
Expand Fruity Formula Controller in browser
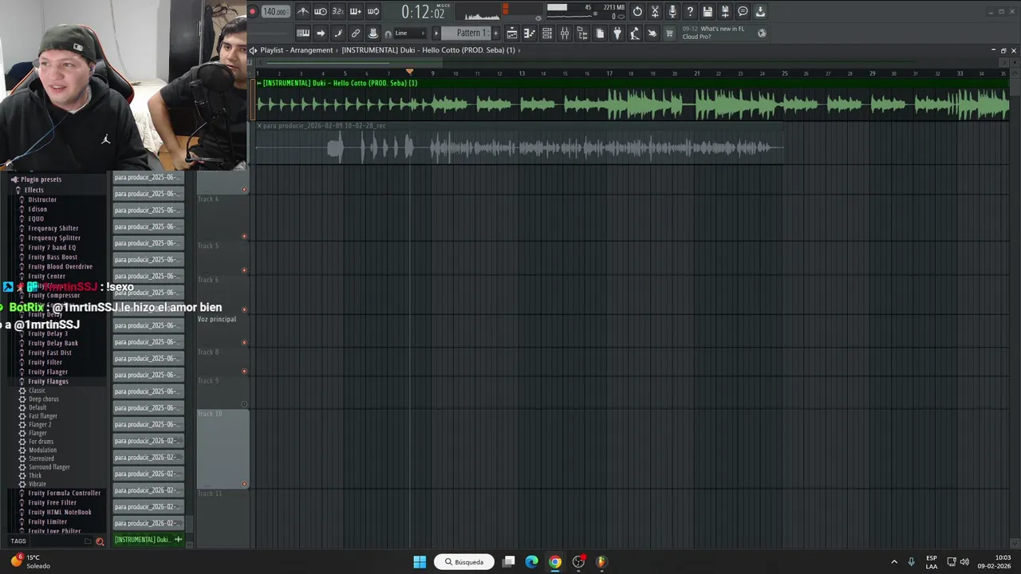click(x=64, y=493)
